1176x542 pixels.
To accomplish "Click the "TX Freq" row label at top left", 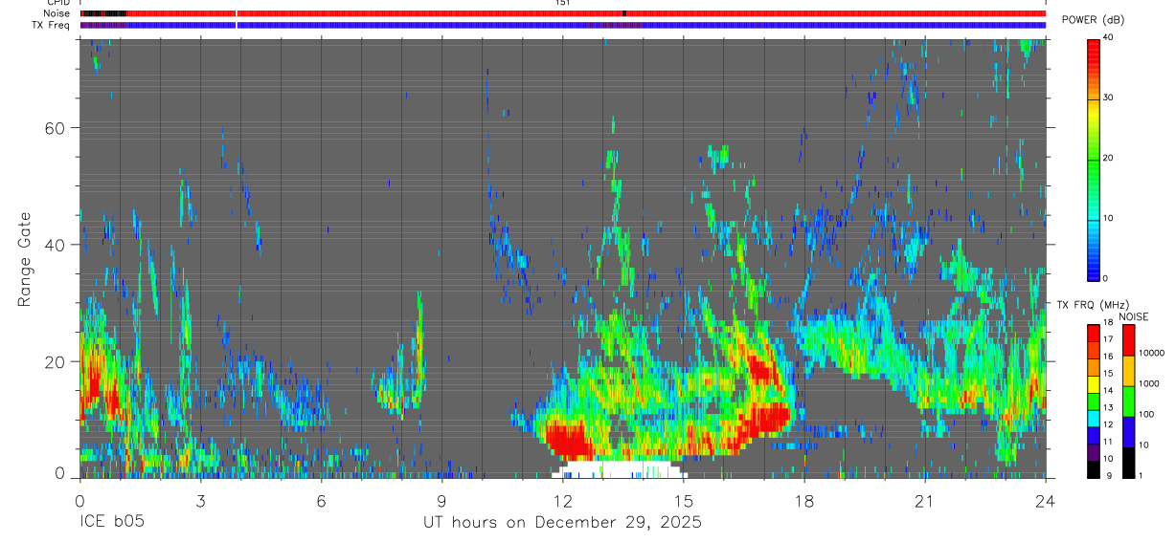I will [x=53, y=25].
